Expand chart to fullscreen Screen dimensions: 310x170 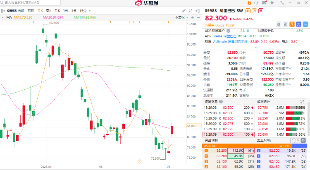191,11
